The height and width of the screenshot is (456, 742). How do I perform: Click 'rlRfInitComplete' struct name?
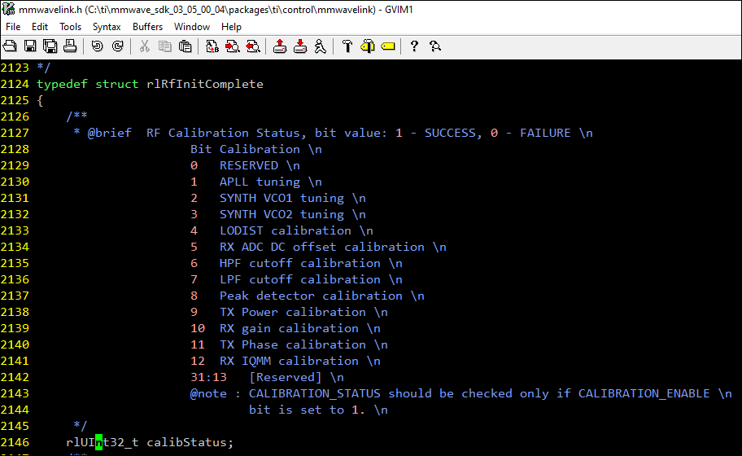pyautogui.click(x=205, y=85)
